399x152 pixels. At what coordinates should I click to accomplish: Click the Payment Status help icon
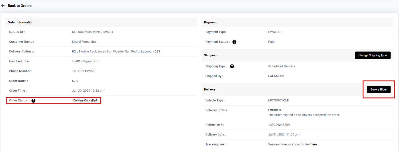(234, 42)
